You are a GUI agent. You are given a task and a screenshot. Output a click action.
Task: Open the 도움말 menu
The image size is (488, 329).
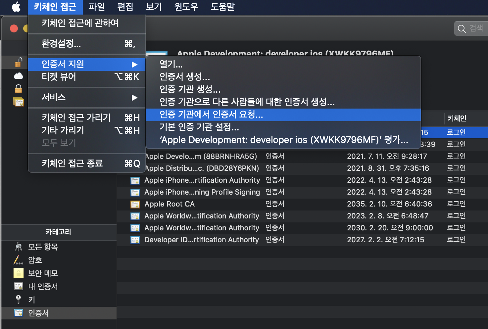[223, 7]
